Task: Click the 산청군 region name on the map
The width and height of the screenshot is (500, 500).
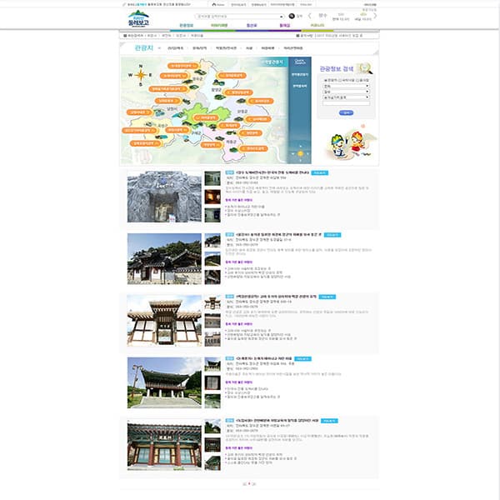Action: coord(242,112)
